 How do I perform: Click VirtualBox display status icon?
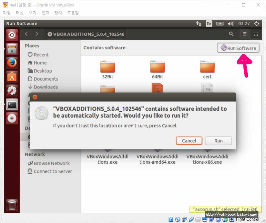[x=205, y=219]
